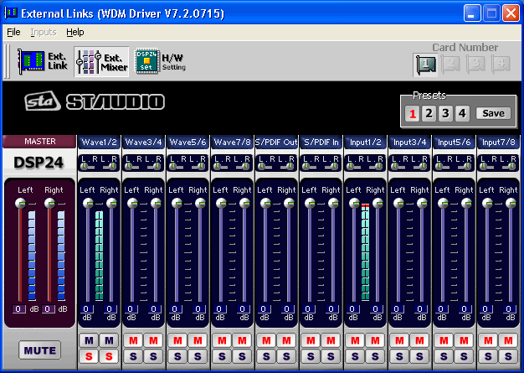Viewport: 524px width, 373px height.
Task: Load preset 4
Action: point(462,114)
